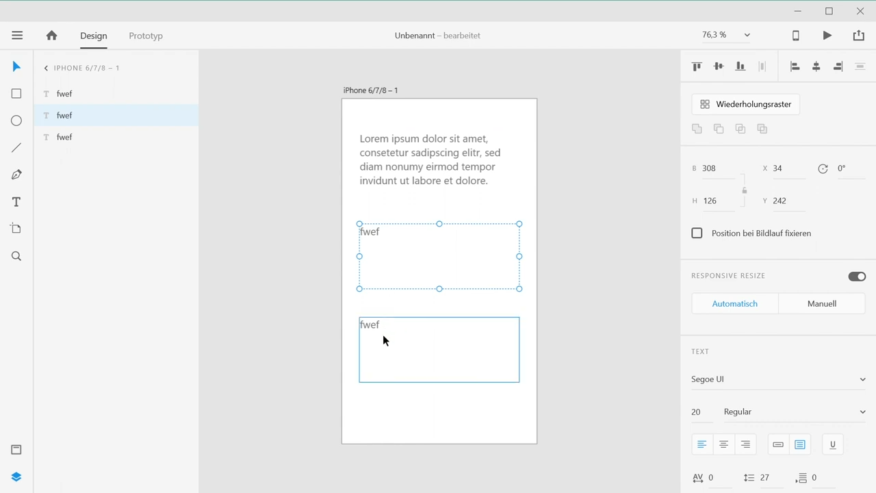Align selection to top
Viewport: 876px width, 493px height.
[697, 66]
